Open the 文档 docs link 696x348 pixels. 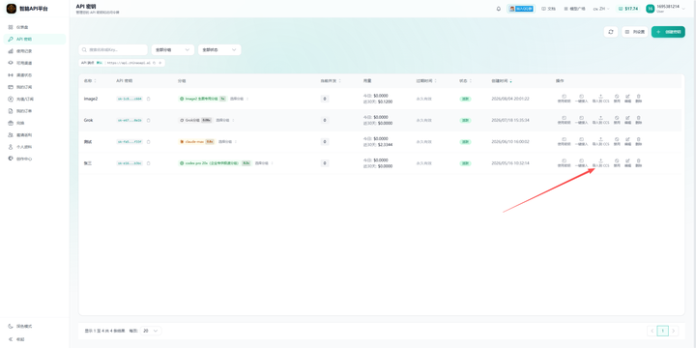(x=549, y=9)
